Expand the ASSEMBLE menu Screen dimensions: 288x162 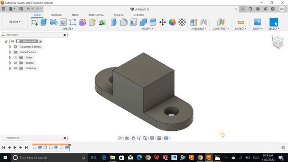[198, 29]
